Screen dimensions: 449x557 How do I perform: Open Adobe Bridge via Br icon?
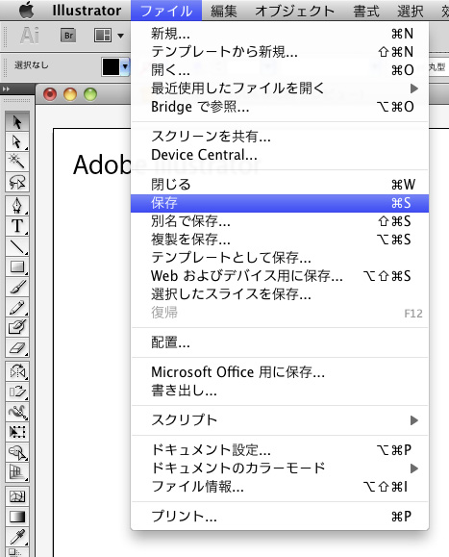[68, 36]
